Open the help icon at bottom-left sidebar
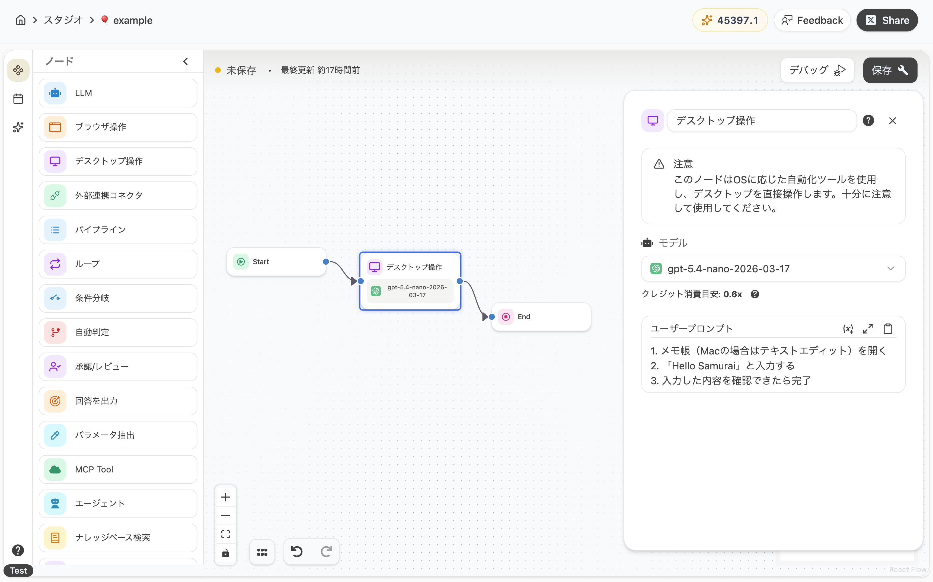Screen dimensions: 933x582 (18, 550)
